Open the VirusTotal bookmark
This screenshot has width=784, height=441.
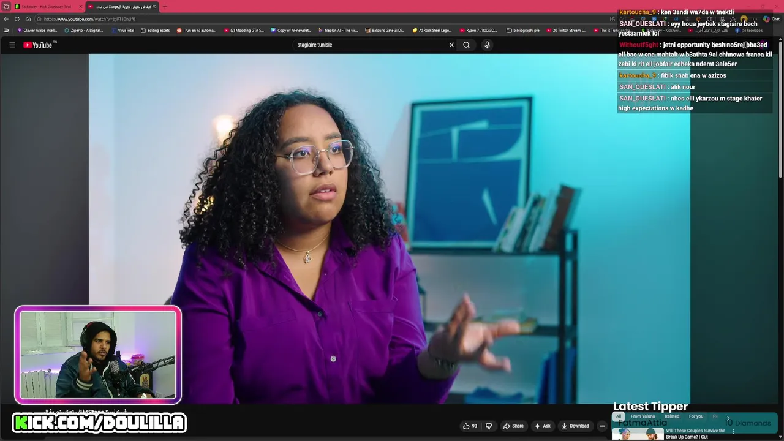click(x=123, y=30)
